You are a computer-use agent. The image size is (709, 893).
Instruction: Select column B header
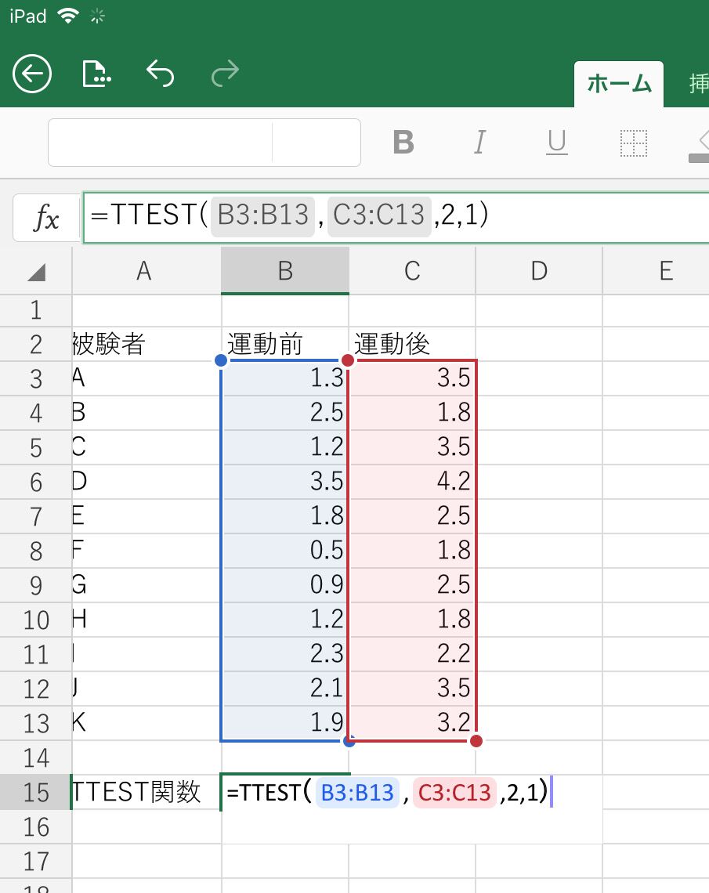tap(285, 271)
